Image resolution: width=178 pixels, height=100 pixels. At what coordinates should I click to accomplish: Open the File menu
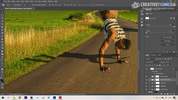pos(5,1)
